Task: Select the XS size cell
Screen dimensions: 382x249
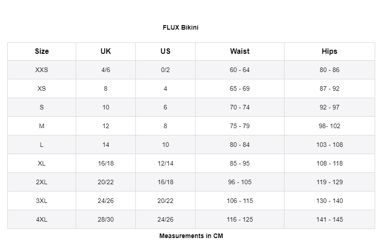Action: pos(41,89)
